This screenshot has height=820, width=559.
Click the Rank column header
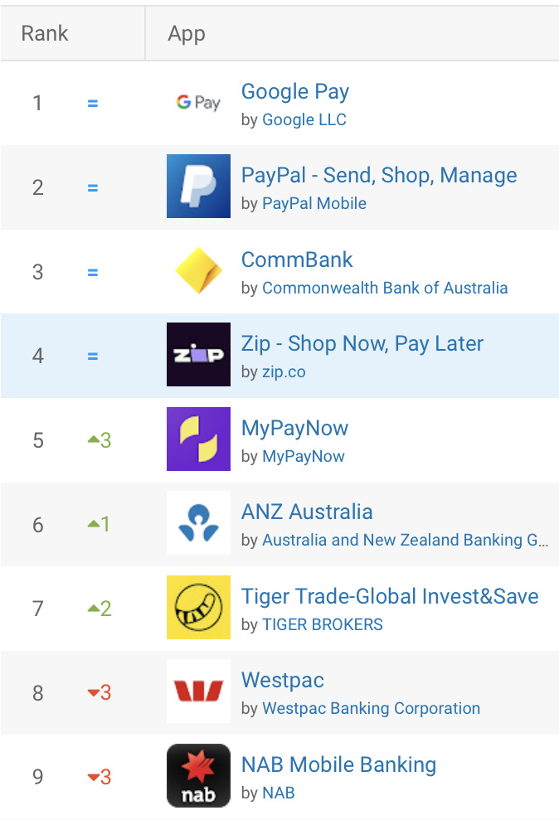45,34
